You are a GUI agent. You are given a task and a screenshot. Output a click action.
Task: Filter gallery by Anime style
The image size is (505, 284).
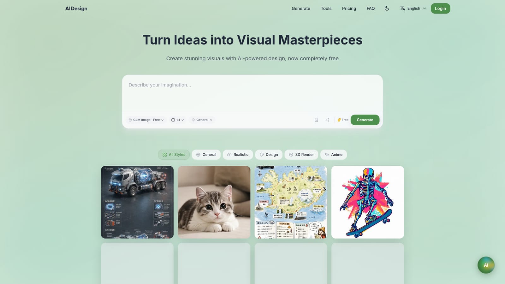pyautogui.click(x=334, y=155)
